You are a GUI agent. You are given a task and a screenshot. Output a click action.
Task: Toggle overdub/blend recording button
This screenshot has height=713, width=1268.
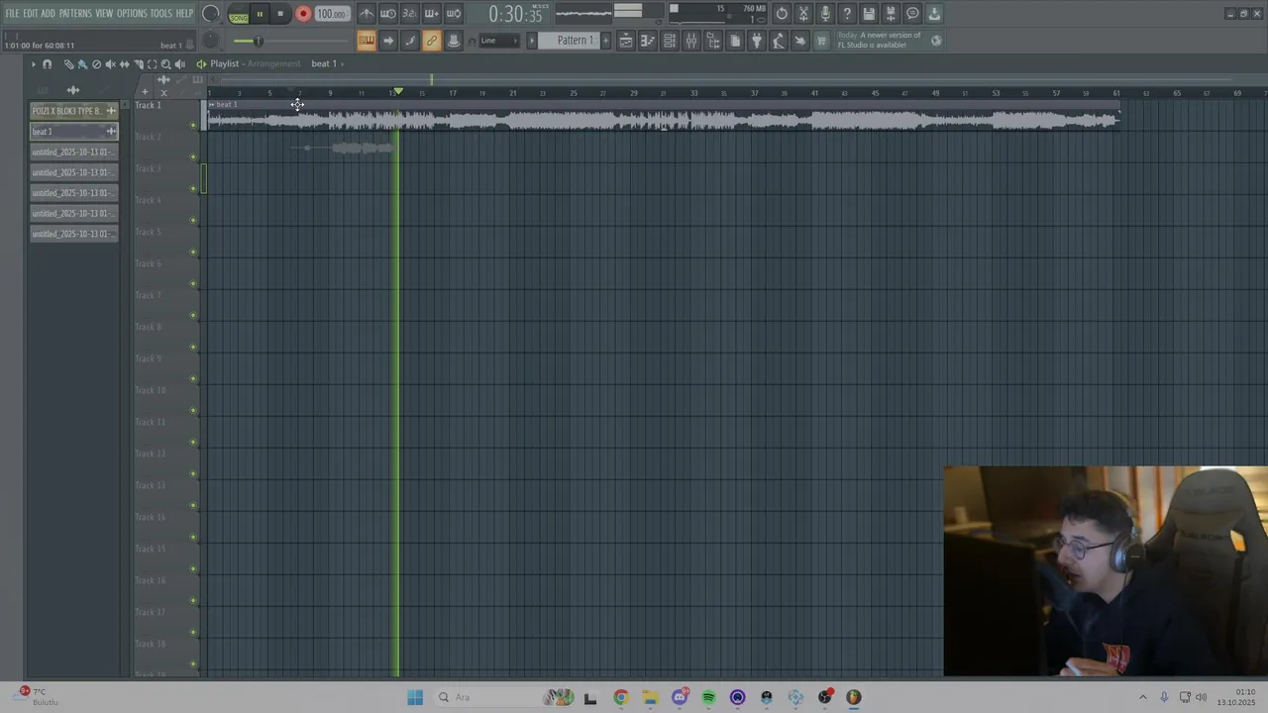click(x=431, y=14)
